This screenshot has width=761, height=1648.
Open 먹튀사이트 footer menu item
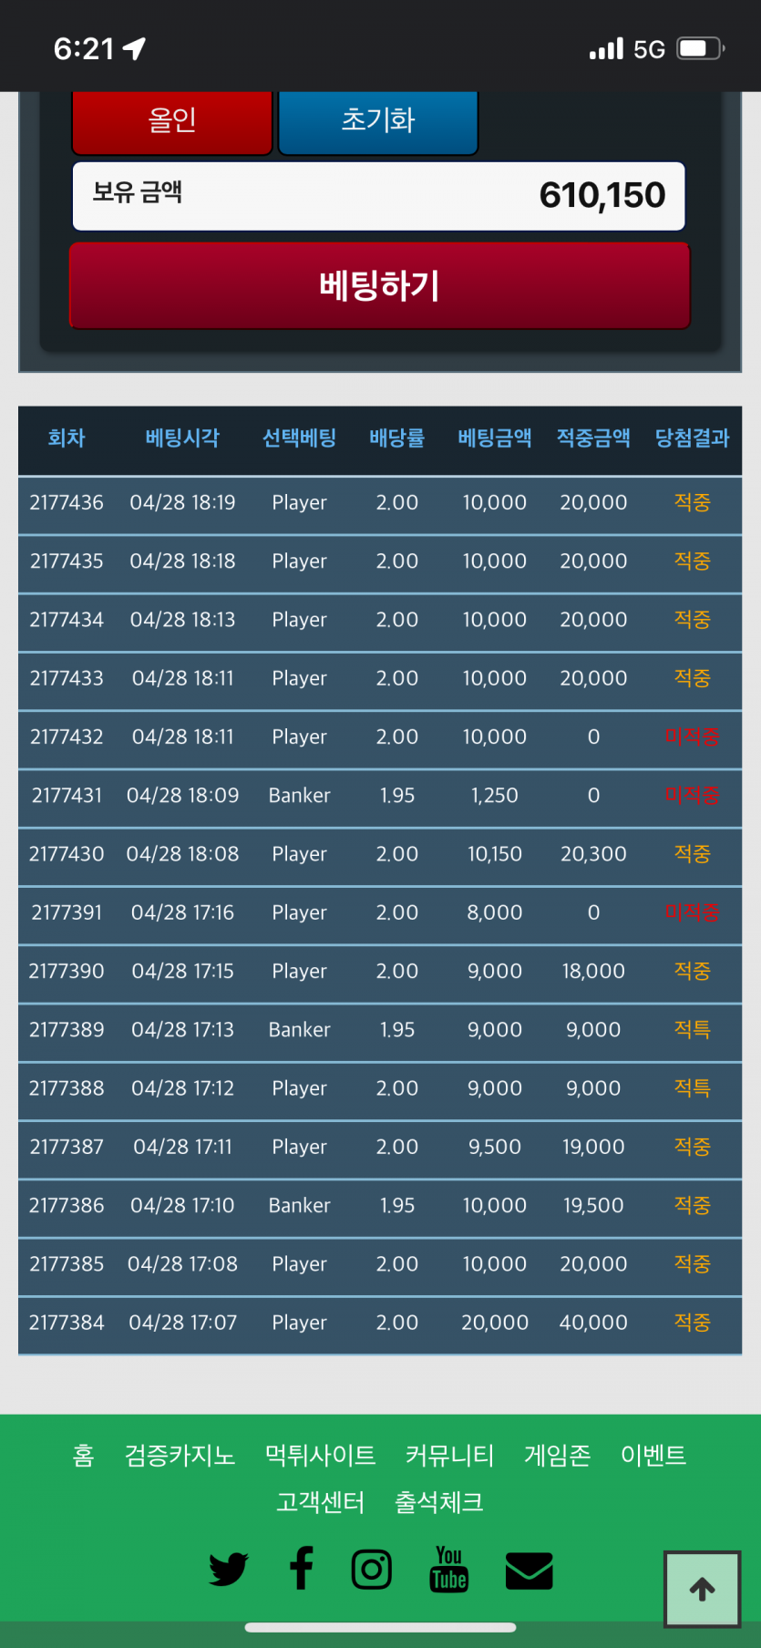pos(320,1455)
